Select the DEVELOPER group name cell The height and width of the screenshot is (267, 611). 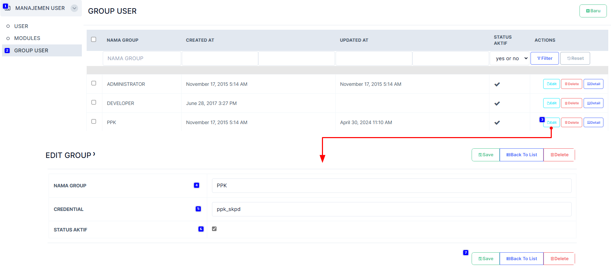tap(121, 103)
